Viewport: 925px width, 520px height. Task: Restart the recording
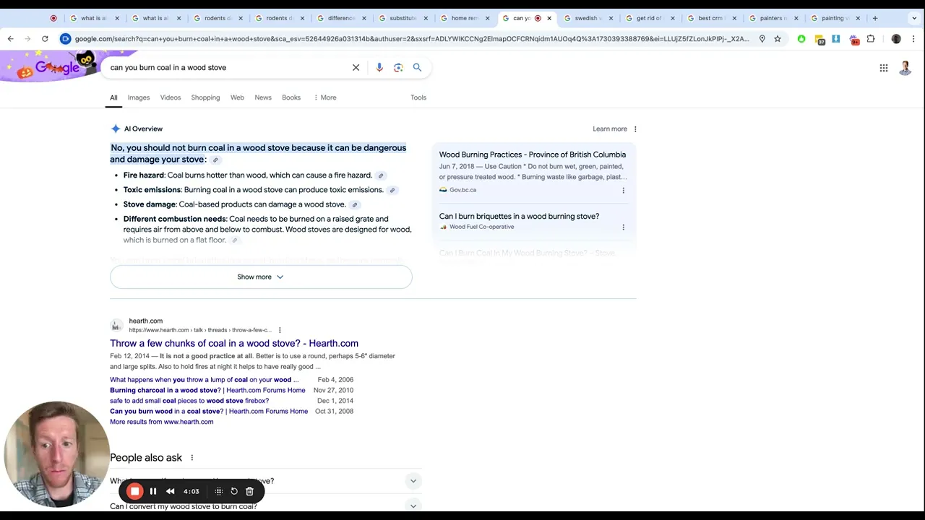234,491
